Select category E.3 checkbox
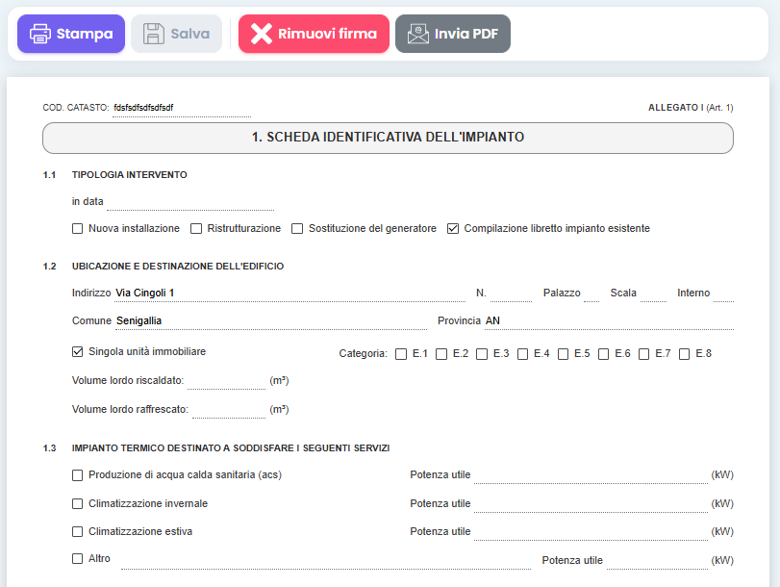Image resolution: width=780 pixels, height=587 pixels. (x=482, y=354)
